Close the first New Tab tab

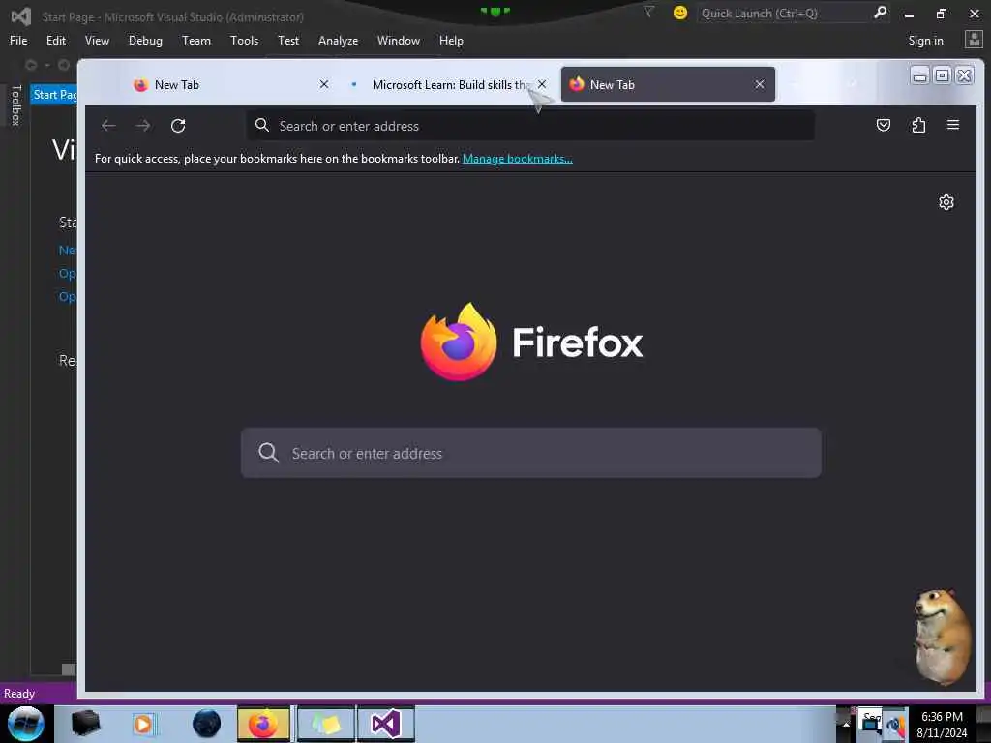324,84
